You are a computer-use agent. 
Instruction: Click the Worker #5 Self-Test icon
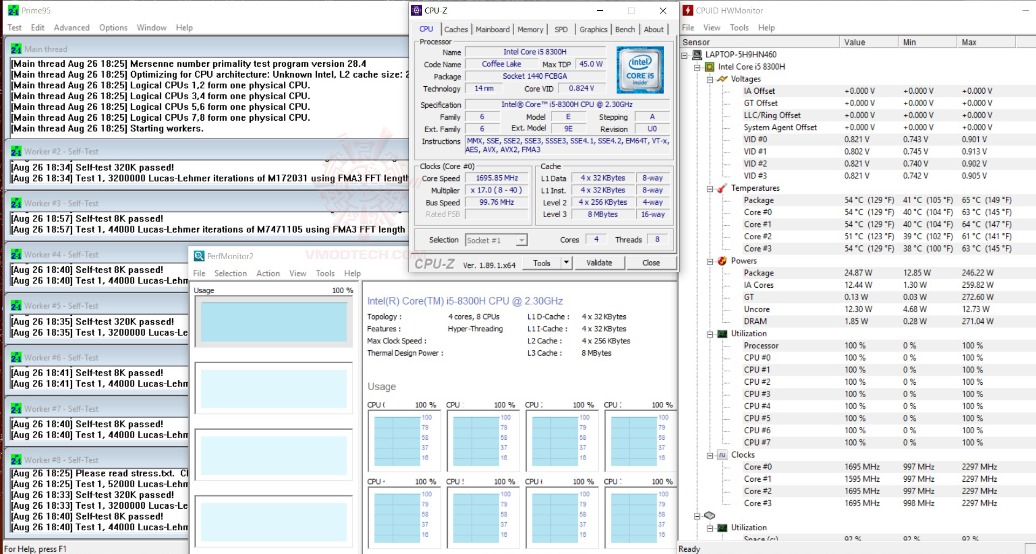(x=16, y=306)
